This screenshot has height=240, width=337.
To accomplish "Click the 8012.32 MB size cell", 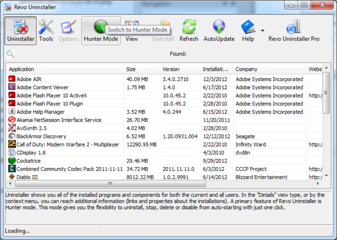I will pos(140,177).
